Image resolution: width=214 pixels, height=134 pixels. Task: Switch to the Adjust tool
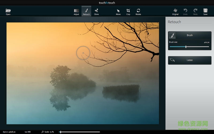tap(76, 12)
